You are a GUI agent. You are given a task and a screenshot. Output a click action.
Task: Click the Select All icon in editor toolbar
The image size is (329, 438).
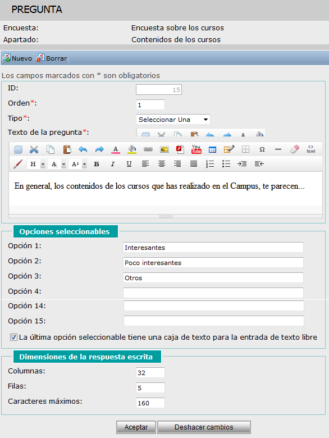18,150
